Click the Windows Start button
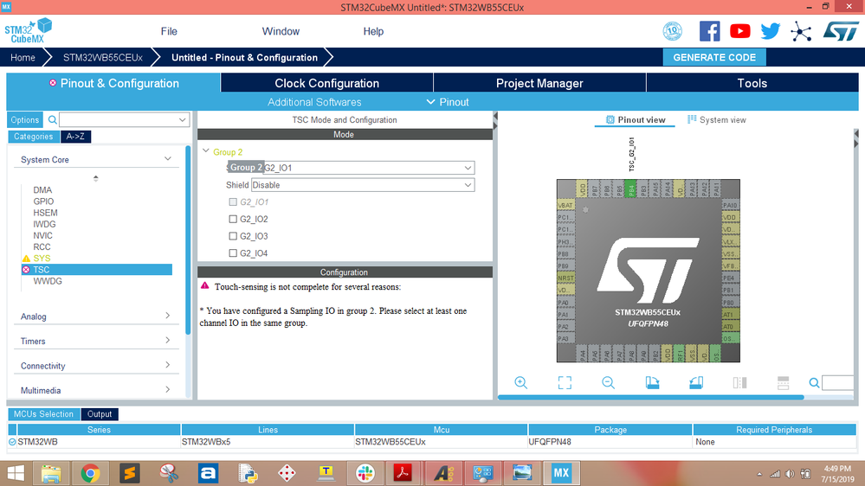This screenshot has width=865, height=486. [x=16, y=473]
